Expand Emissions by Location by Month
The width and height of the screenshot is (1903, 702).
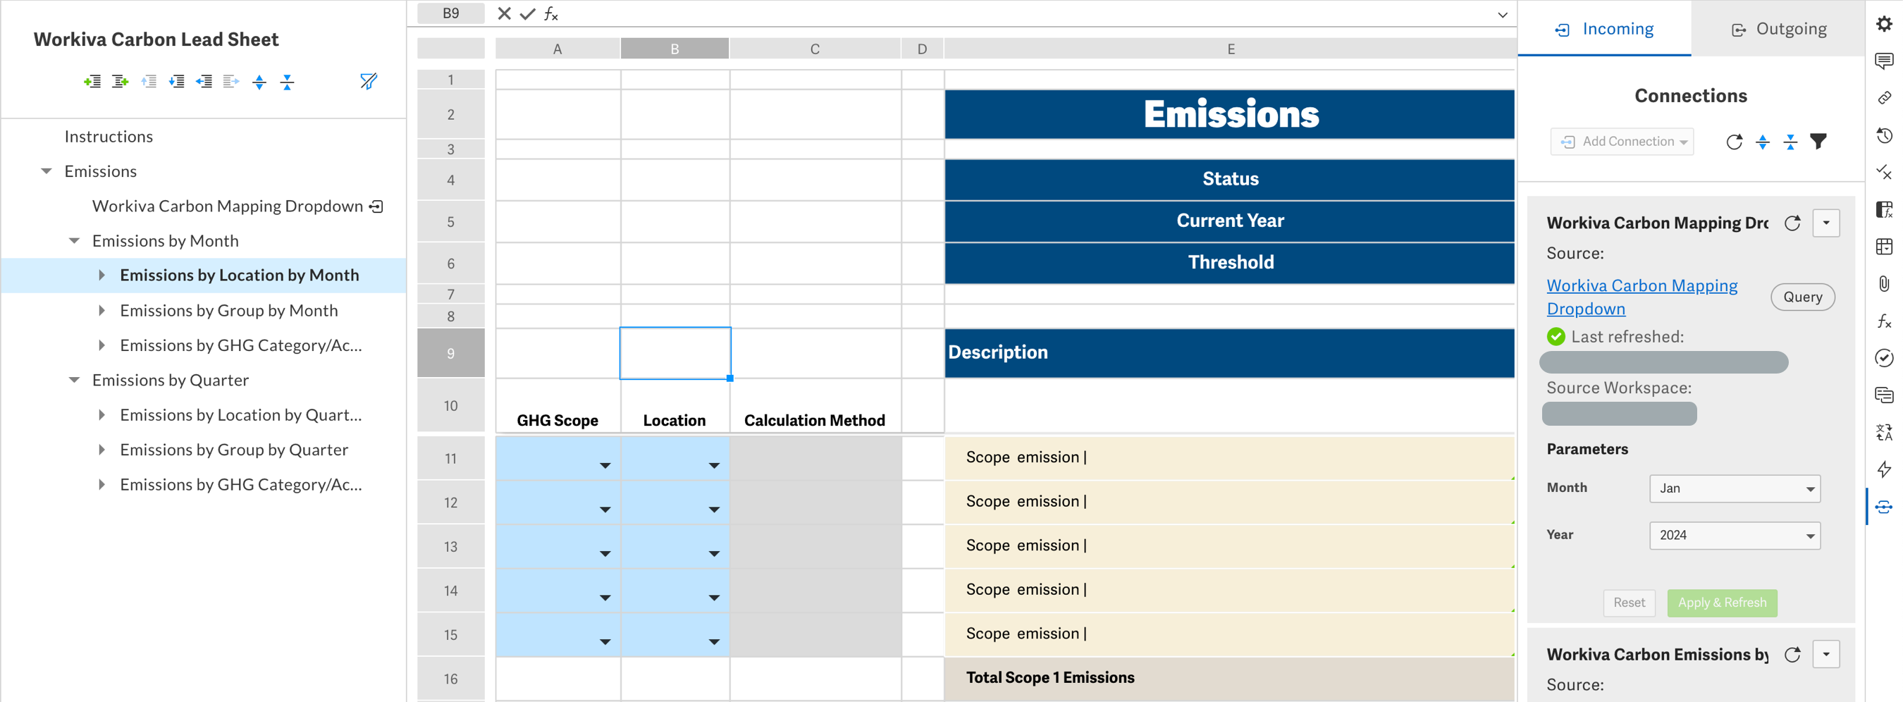coord(102,276)
